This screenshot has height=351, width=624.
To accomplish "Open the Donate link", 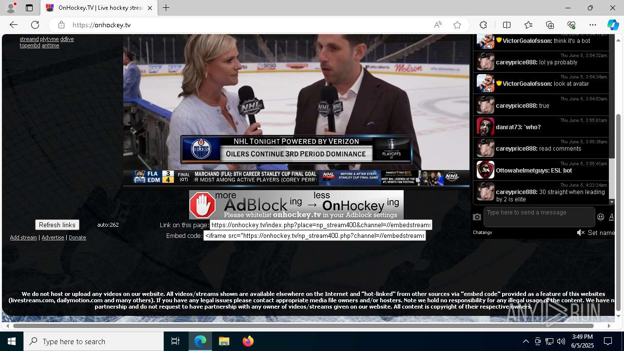I will pos(77,237).
